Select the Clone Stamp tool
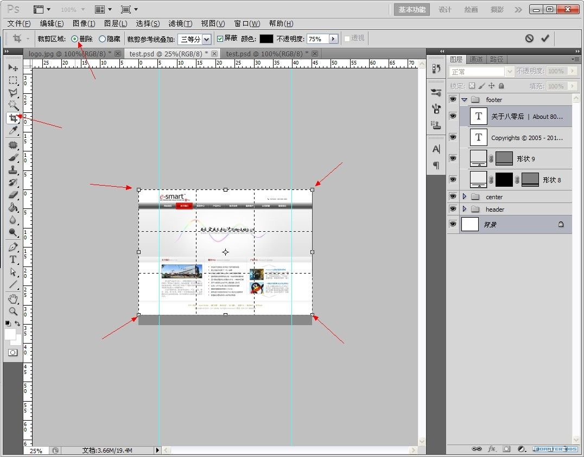This screenshot has height=457, width=584. click(x=13, y=170)
